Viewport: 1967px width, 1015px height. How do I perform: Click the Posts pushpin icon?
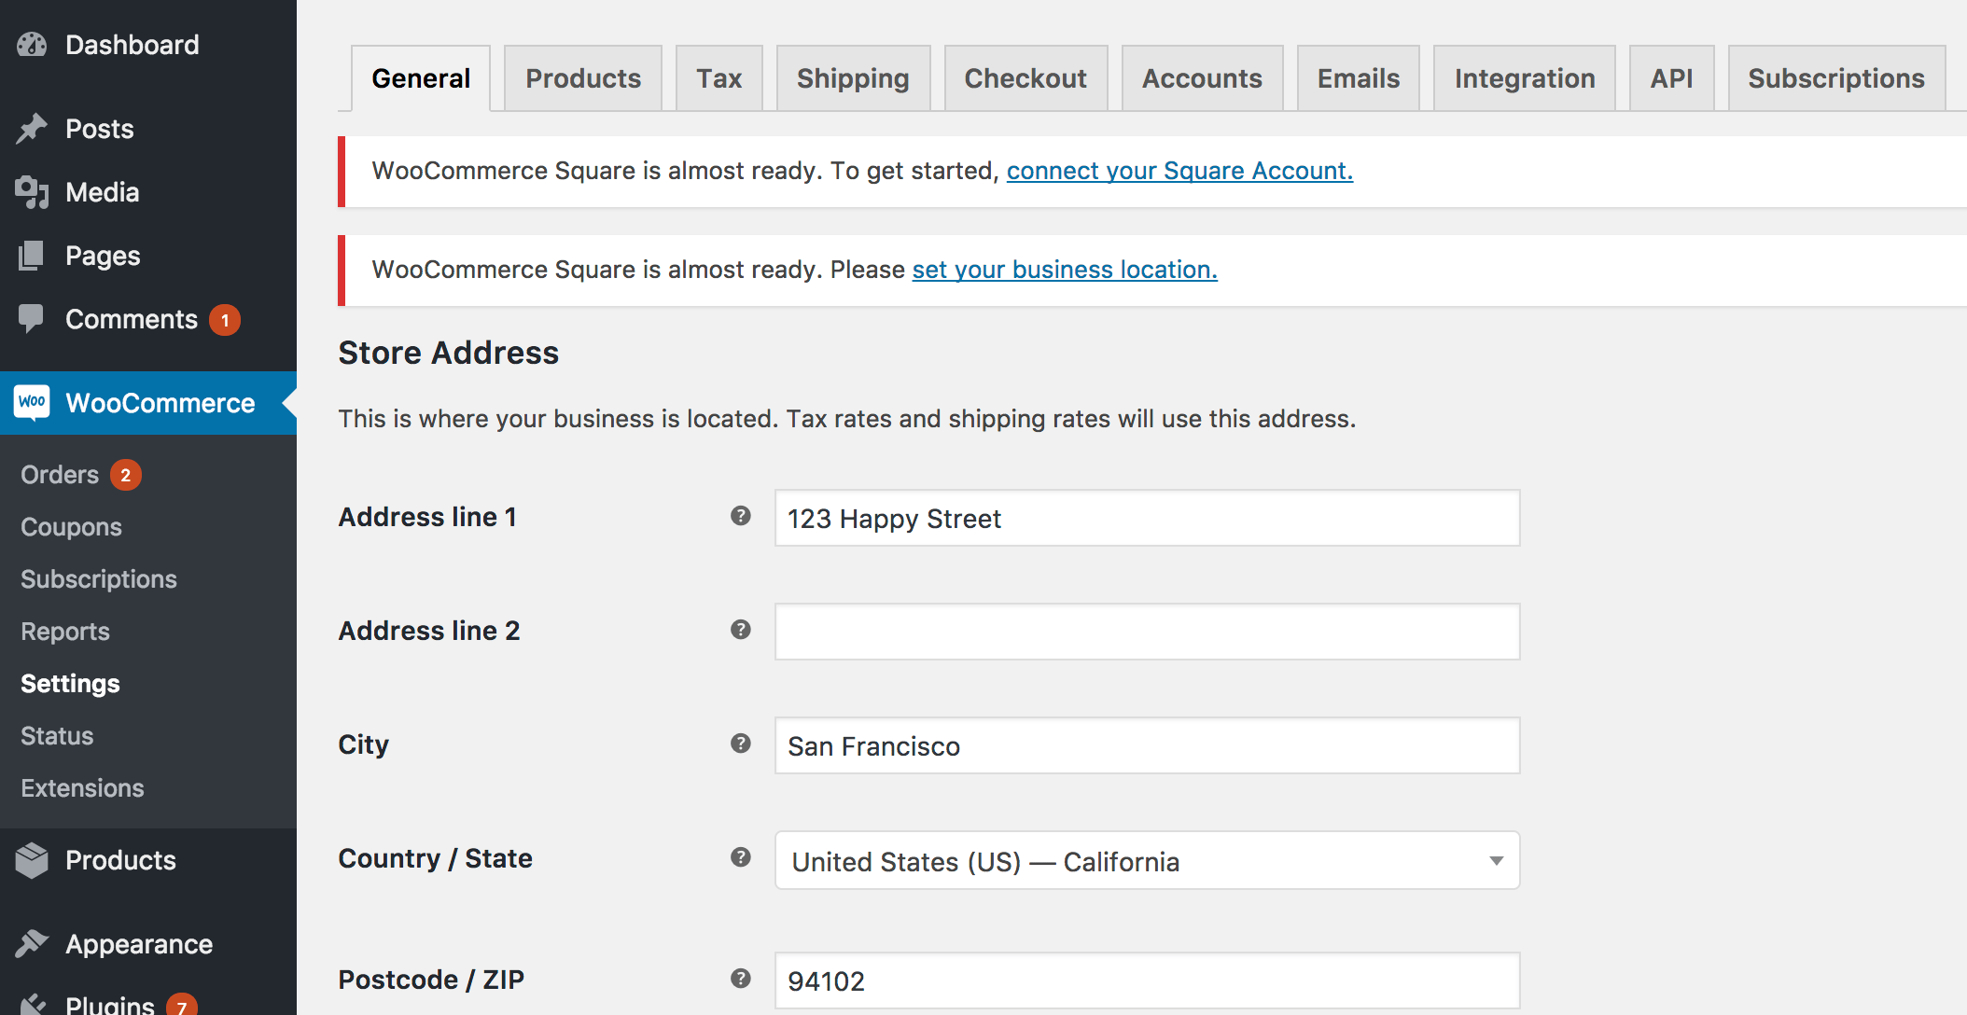point(32,129)
